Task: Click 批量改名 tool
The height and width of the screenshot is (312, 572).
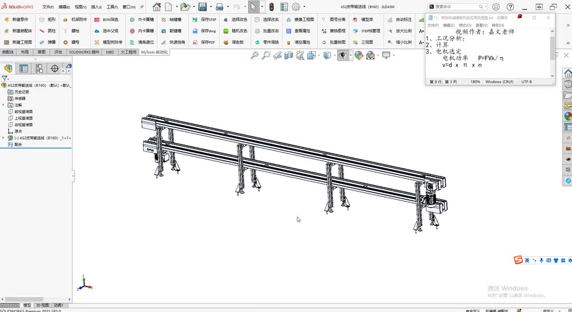Action: [266, 31]
